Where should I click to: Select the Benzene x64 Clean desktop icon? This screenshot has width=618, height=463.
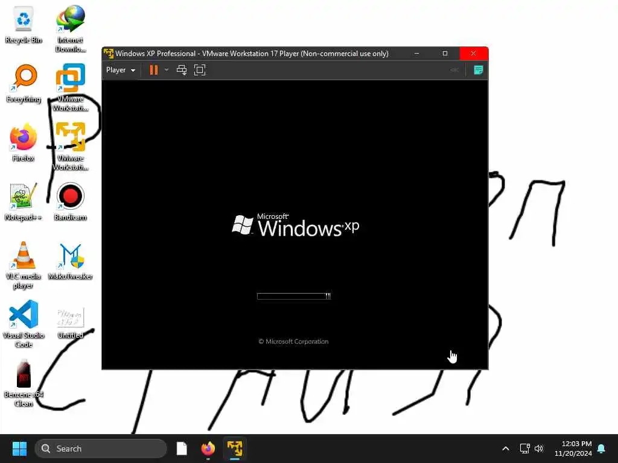[x=24, y=383]
